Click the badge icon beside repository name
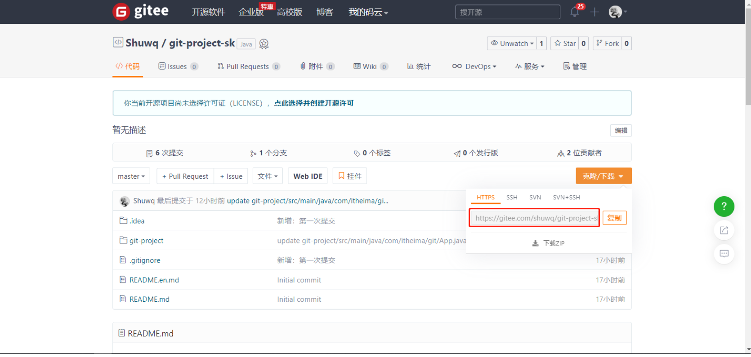 pos(264,44)
